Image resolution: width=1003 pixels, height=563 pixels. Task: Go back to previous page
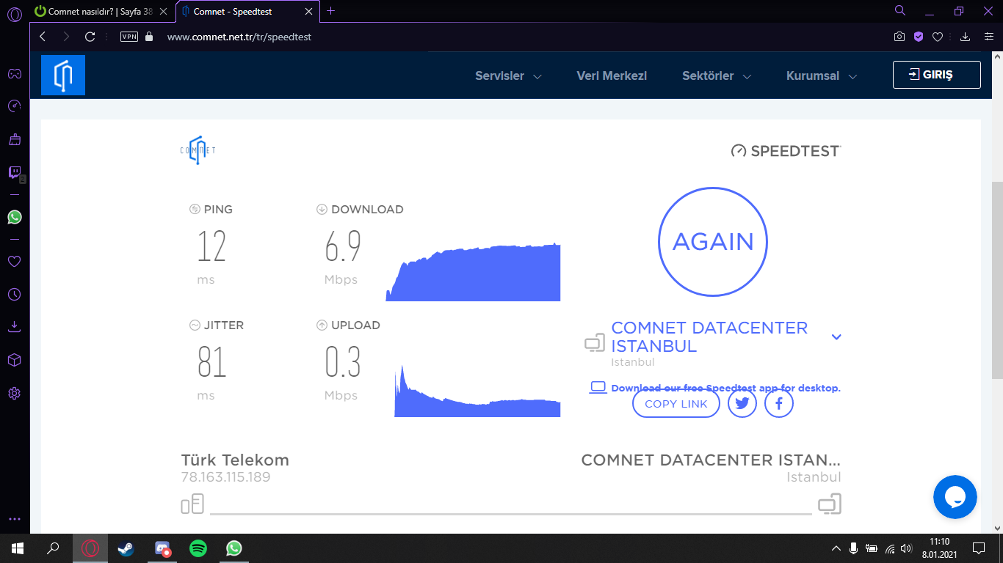click(43, 37)
